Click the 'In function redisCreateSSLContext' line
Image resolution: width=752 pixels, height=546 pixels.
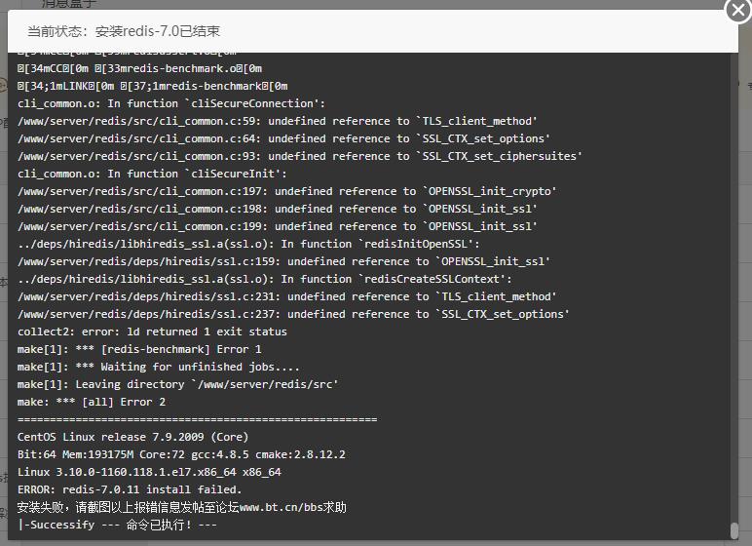click(x=265, y=279)
